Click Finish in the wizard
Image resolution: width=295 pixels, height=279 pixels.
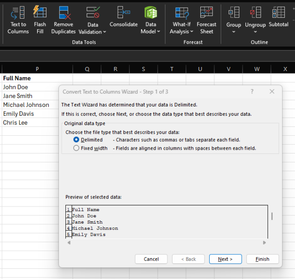pos(263,259)
